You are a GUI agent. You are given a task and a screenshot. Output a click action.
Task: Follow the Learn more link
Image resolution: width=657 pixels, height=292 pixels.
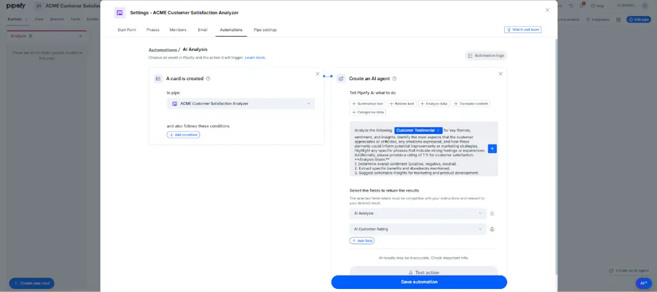(x=255, y=58)
